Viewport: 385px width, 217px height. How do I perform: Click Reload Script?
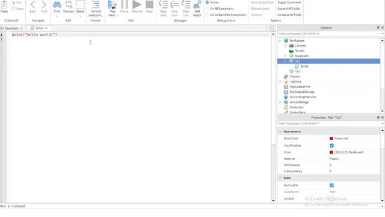pos(260,8)
